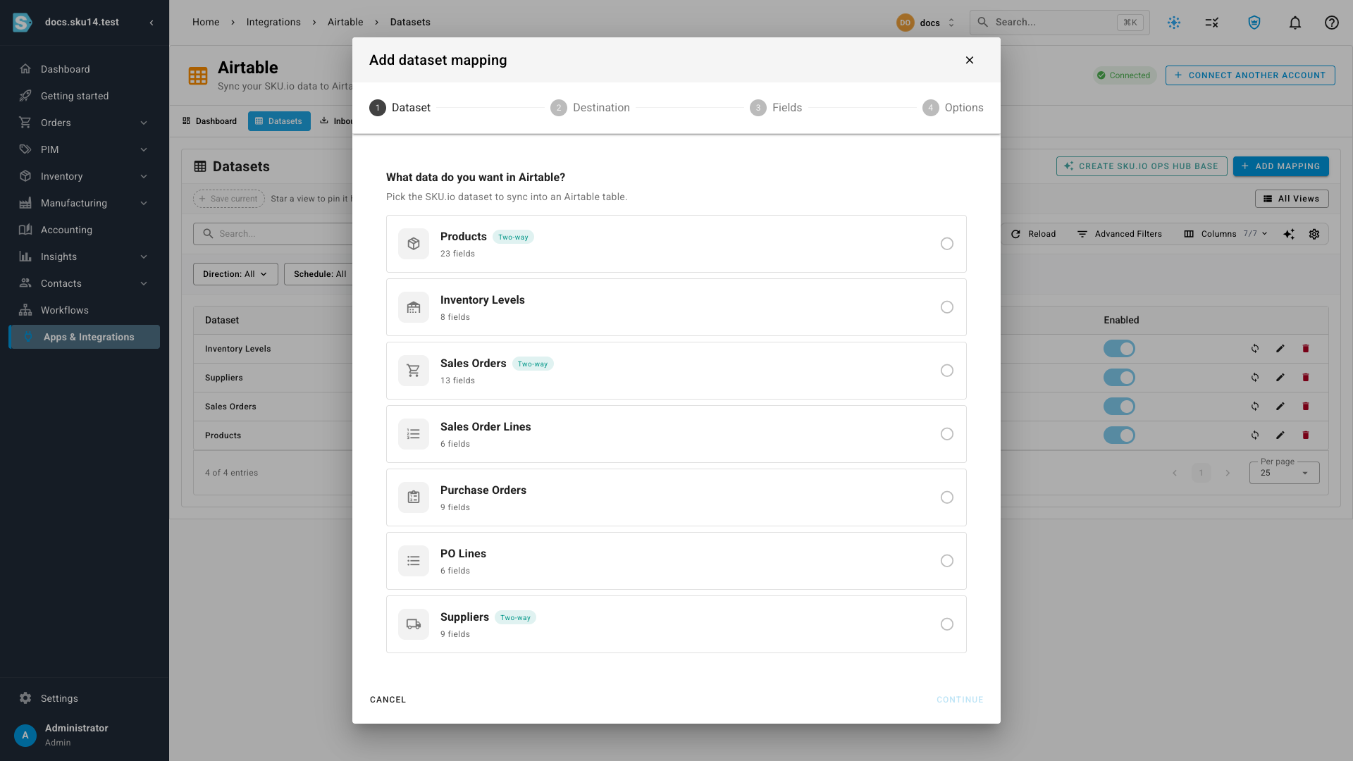Click the PO Lines list icon

414,561
